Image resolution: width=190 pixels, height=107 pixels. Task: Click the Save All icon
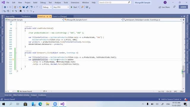[x=27, y=7]
